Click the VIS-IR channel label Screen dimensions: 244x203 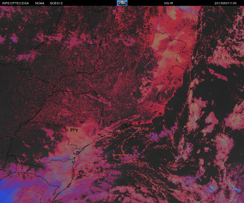click(168, 3)
